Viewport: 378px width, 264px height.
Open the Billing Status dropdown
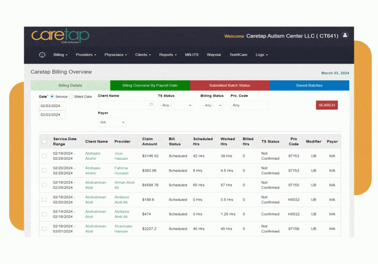(212, 105)
